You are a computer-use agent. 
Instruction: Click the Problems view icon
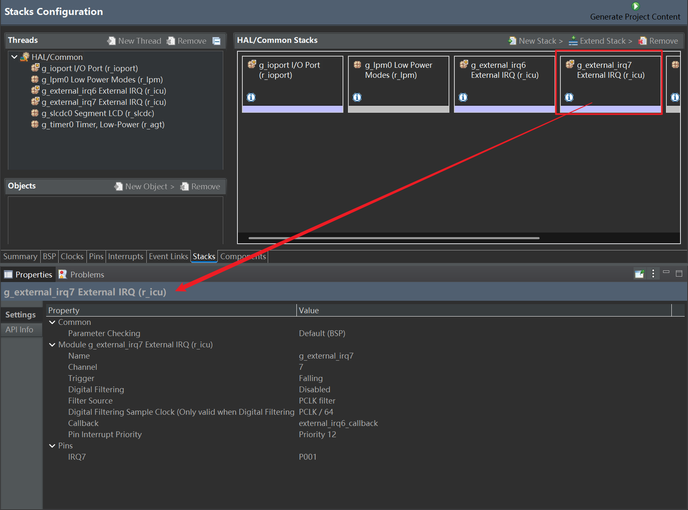point(63,274)
